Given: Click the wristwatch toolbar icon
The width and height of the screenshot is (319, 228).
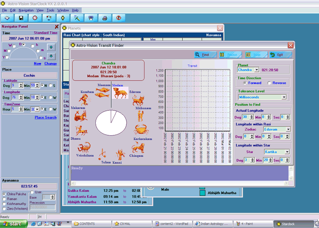Looking at the screenshot, I should (x=63, y=18).
